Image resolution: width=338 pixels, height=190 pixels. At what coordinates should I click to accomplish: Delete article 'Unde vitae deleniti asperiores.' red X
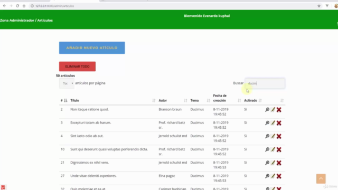click(x=279, y=176)
